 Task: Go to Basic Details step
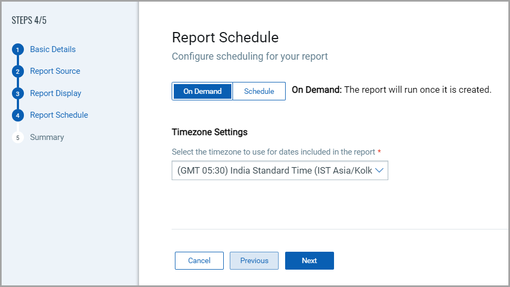pyautogui.click(x=53, y=49)
